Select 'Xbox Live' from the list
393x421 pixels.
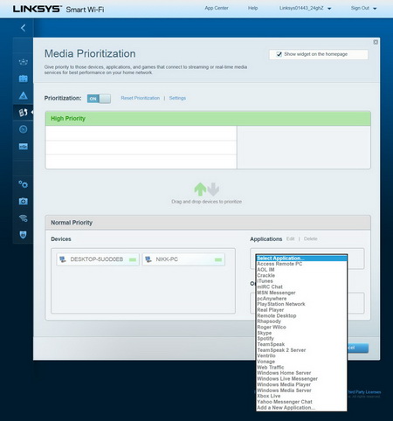[301, 396]
